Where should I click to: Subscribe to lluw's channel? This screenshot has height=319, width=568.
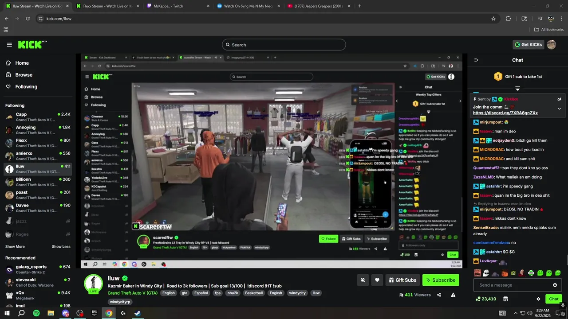pos(441,280)
